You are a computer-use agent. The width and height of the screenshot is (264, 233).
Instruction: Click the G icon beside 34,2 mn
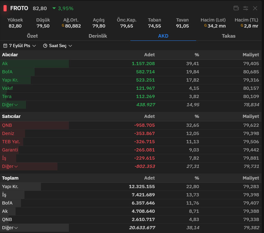tap(205, 26)
